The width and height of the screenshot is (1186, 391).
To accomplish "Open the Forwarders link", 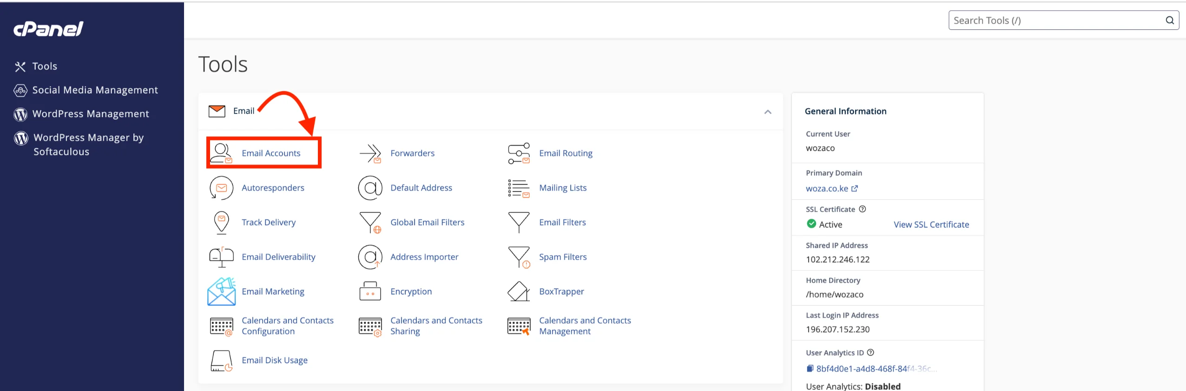I will pos(413,153).
